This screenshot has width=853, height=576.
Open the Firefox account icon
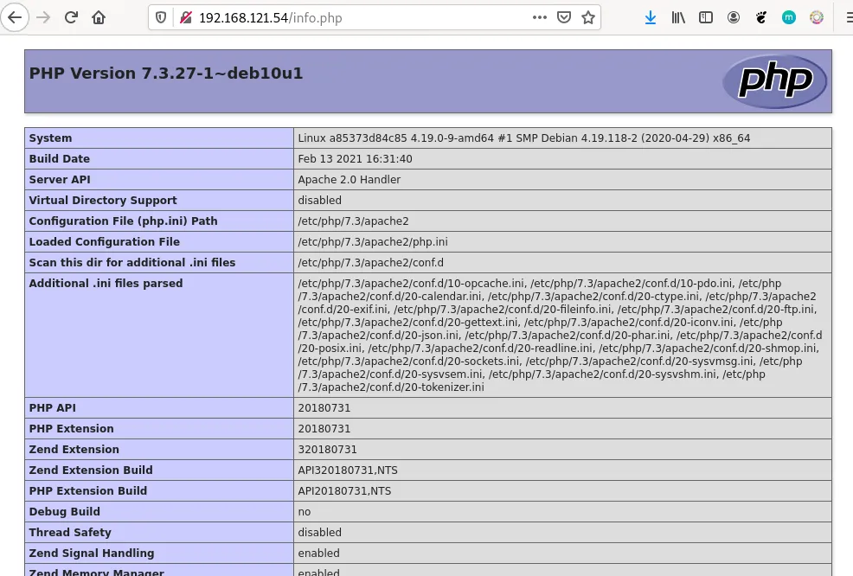(x=734, y=17)
